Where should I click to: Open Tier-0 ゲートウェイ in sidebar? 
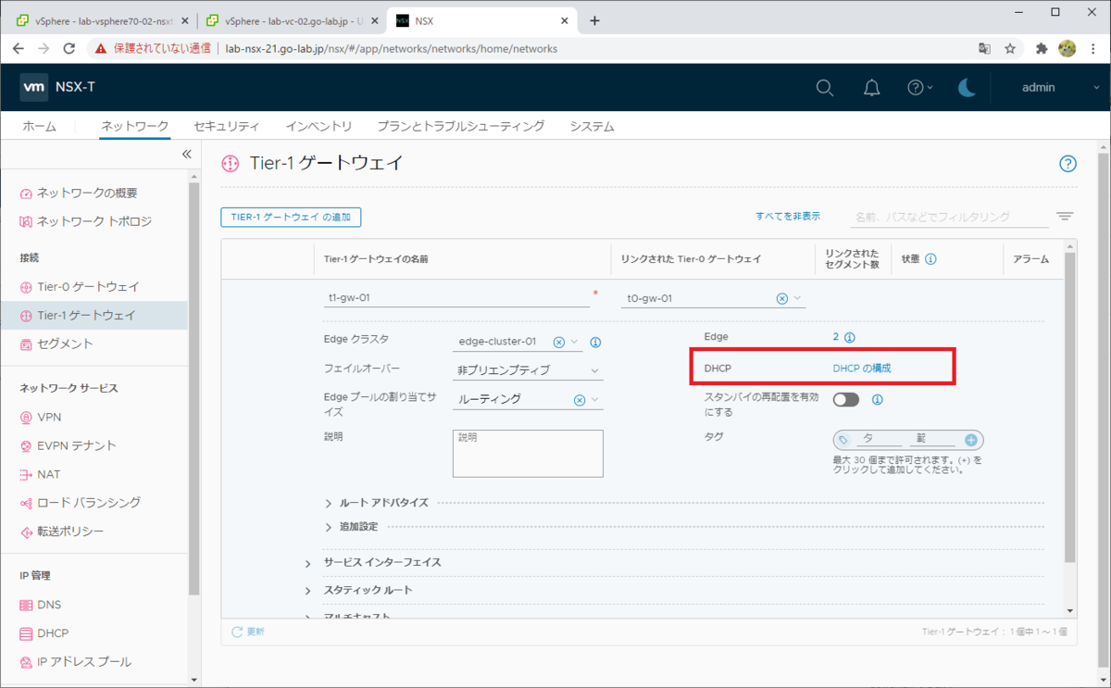point(88,287)
